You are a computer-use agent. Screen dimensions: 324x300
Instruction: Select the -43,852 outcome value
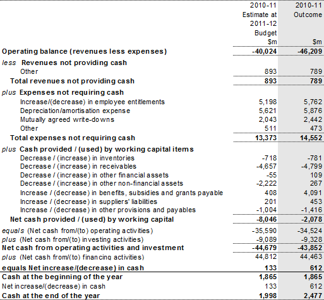(x=310, y=248)
